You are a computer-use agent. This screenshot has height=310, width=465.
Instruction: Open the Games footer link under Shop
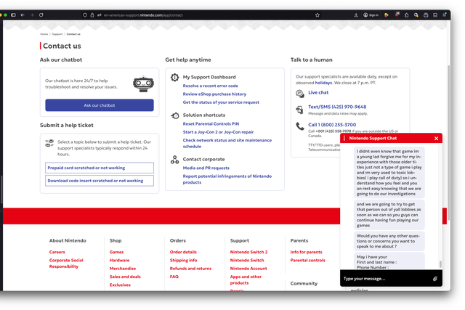pyautogui.click(x=116, y=252)
